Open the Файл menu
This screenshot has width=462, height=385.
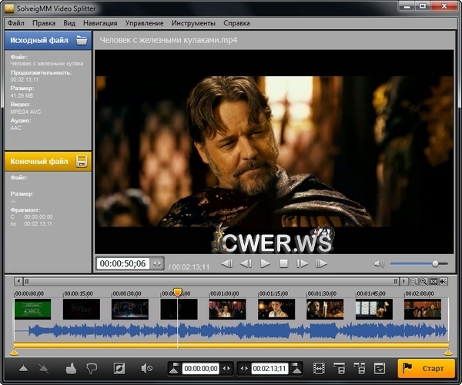point(16,23)
